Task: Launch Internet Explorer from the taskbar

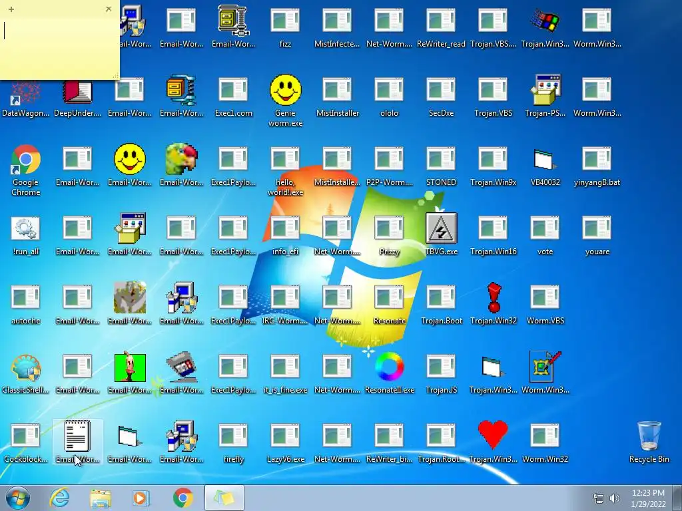Action: click(x=59, y=498)
